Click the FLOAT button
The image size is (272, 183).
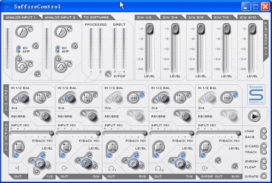[x=264, y=167]
